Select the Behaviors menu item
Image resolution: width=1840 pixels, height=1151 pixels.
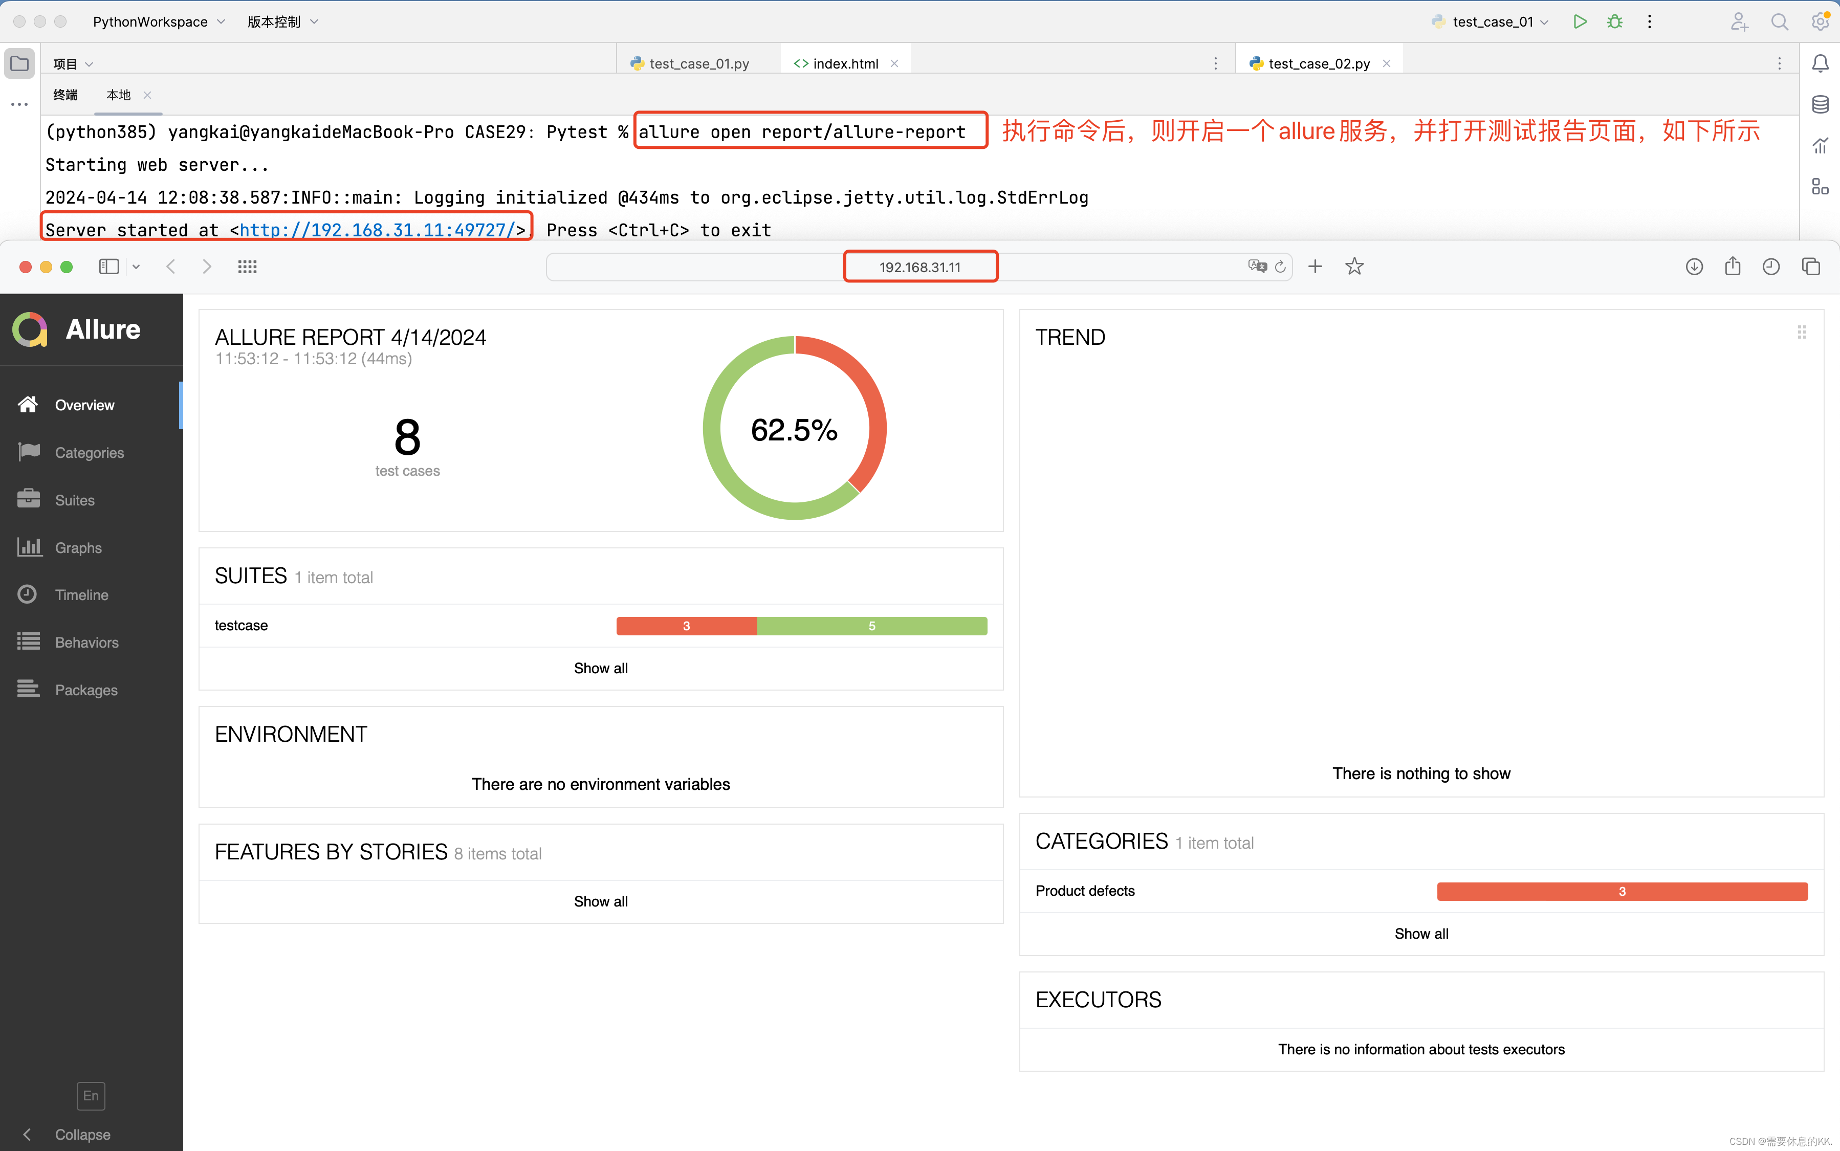coord(86,643)
